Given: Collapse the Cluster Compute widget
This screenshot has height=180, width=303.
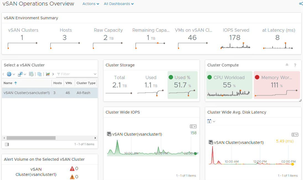Looking at the screenshot, I should point(287,65).
